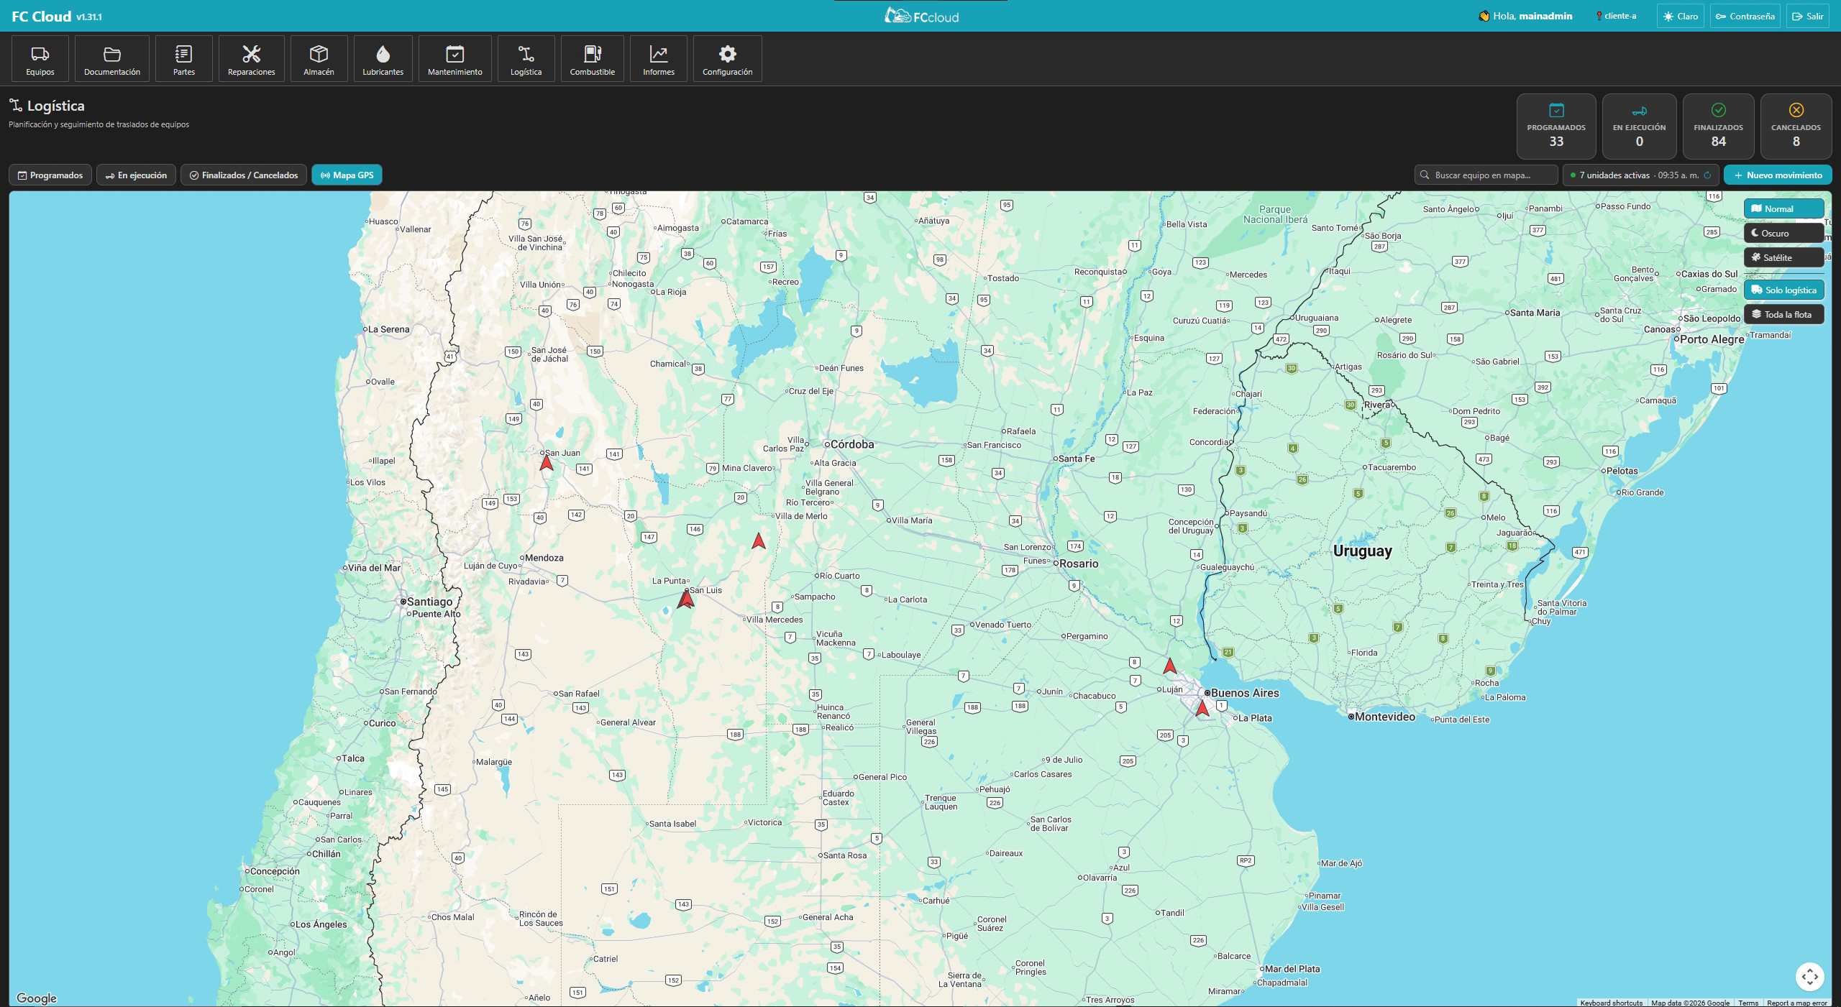The height and width of the screenshot is (1007, 1841).
Task: Open the Equipos module
Action: coord(40,59)
